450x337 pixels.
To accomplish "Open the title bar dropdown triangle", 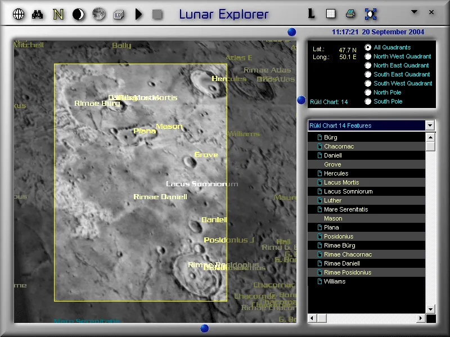I will pyautogui.click(x=414, y=12).
